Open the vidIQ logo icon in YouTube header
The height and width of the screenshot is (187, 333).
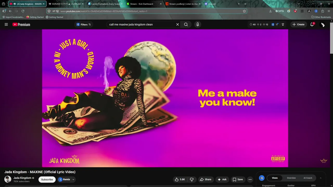273,24
